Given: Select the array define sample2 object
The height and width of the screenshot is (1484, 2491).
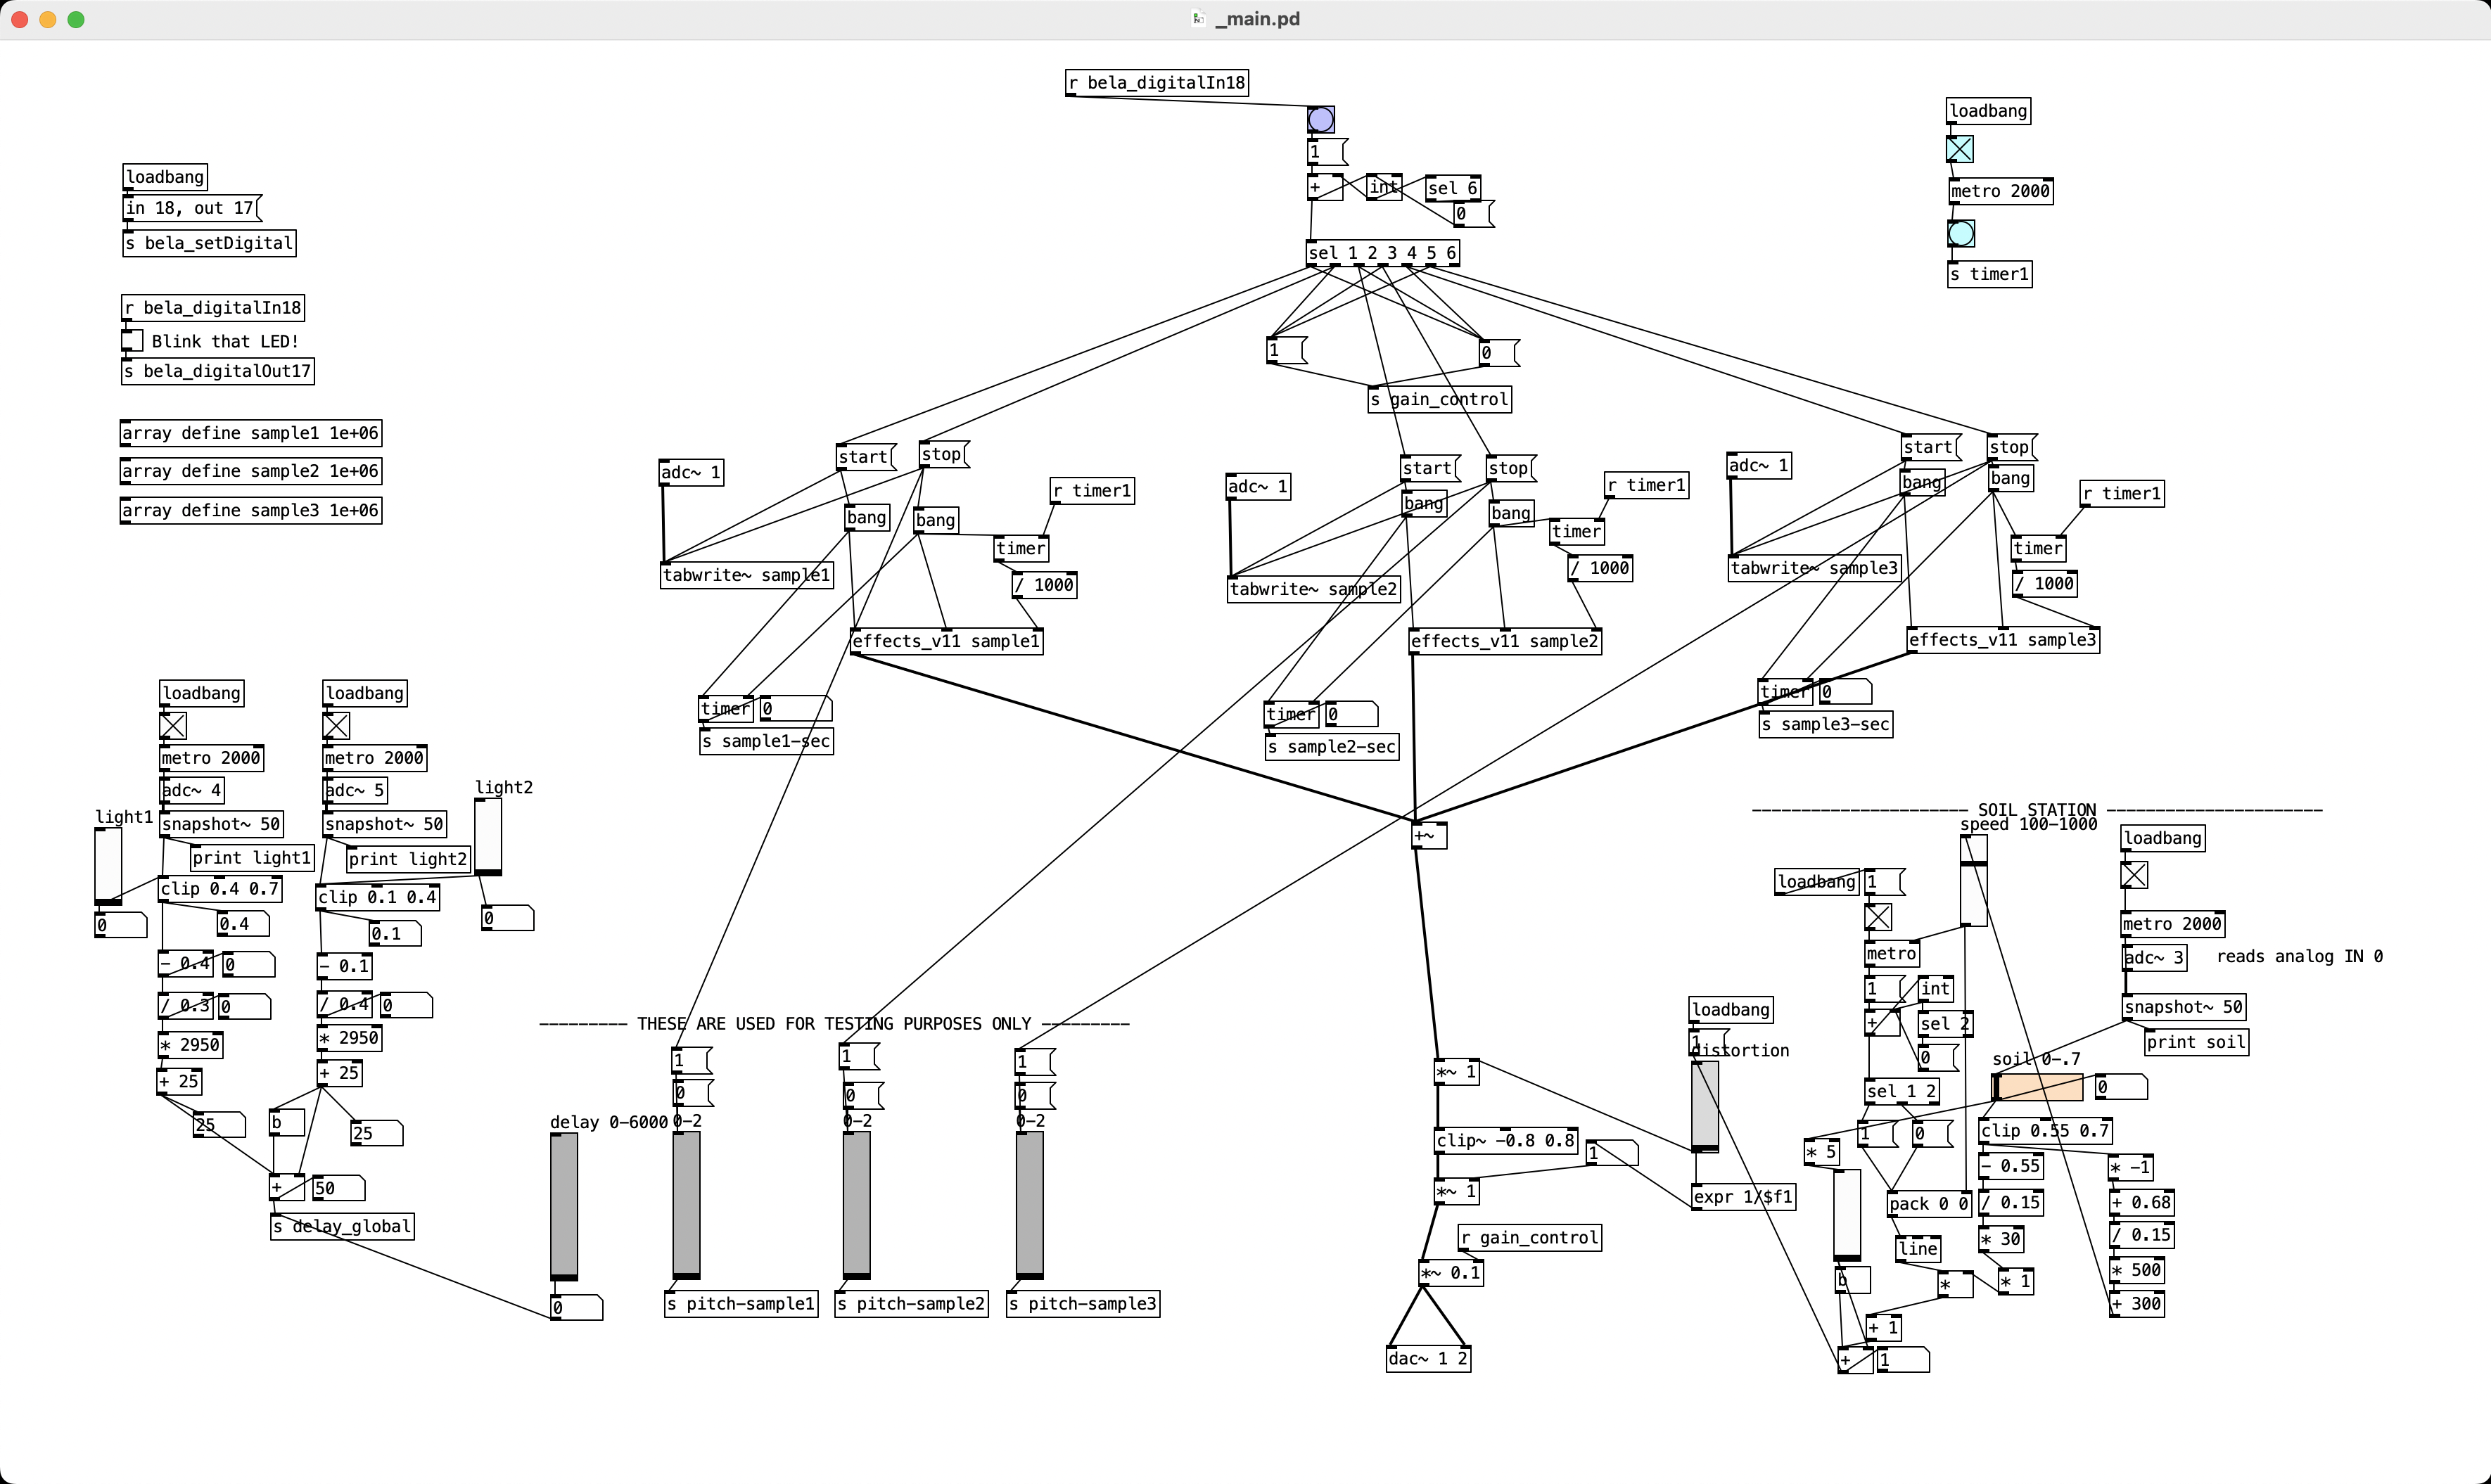Looking at the screenshot, I should 250,471.
